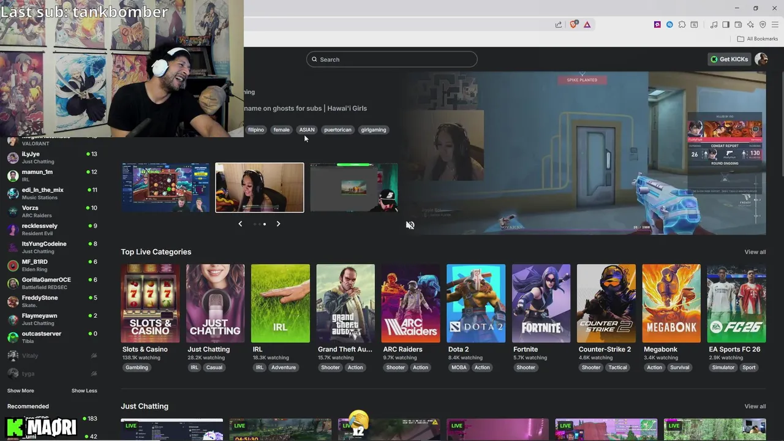The image size is (784, 441).
Task: View all Top Live Categories
Action: [x=755, y=252]
